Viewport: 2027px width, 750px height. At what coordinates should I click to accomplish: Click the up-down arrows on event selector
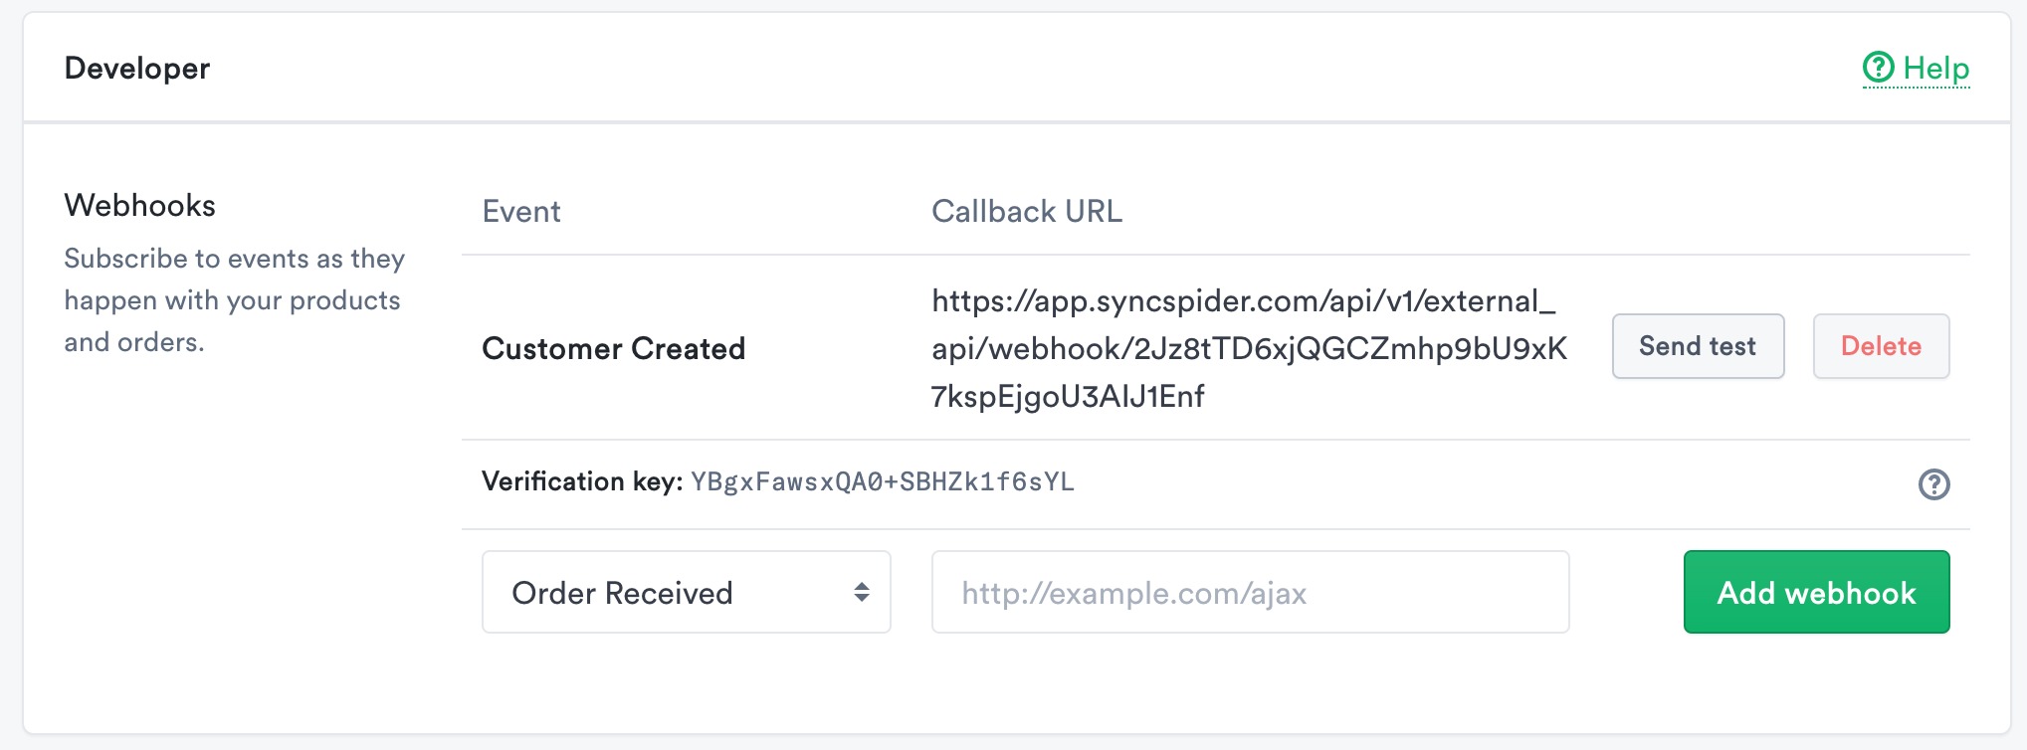[x=862, y=593]
